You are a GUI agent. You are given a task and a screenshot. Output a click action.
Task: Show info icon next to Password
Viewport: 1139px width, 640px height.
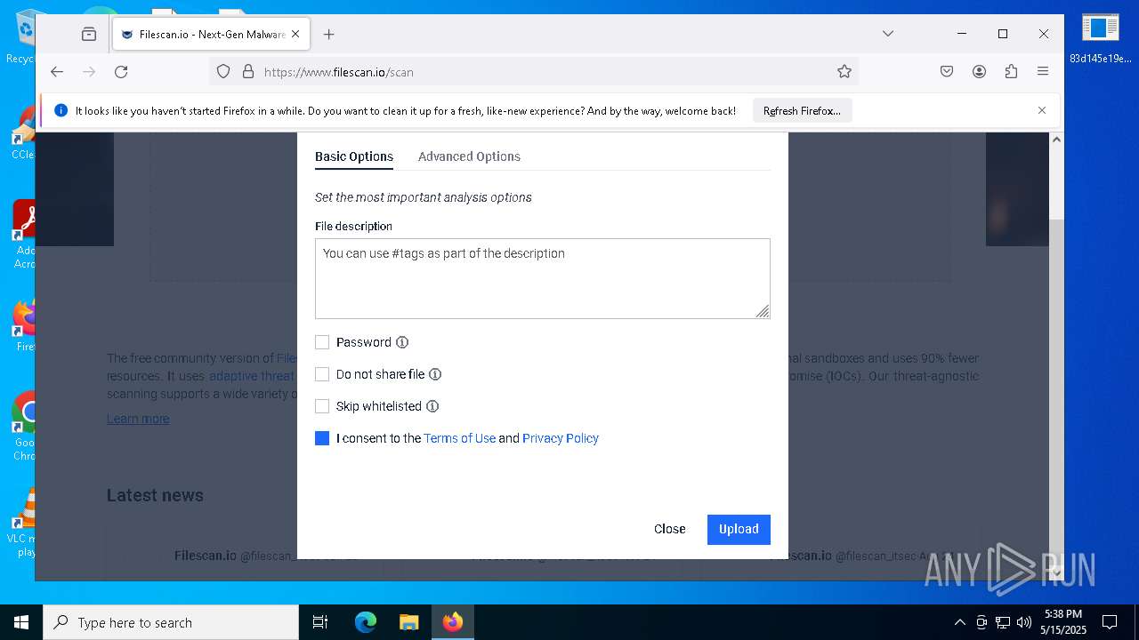tap(402, 342)
